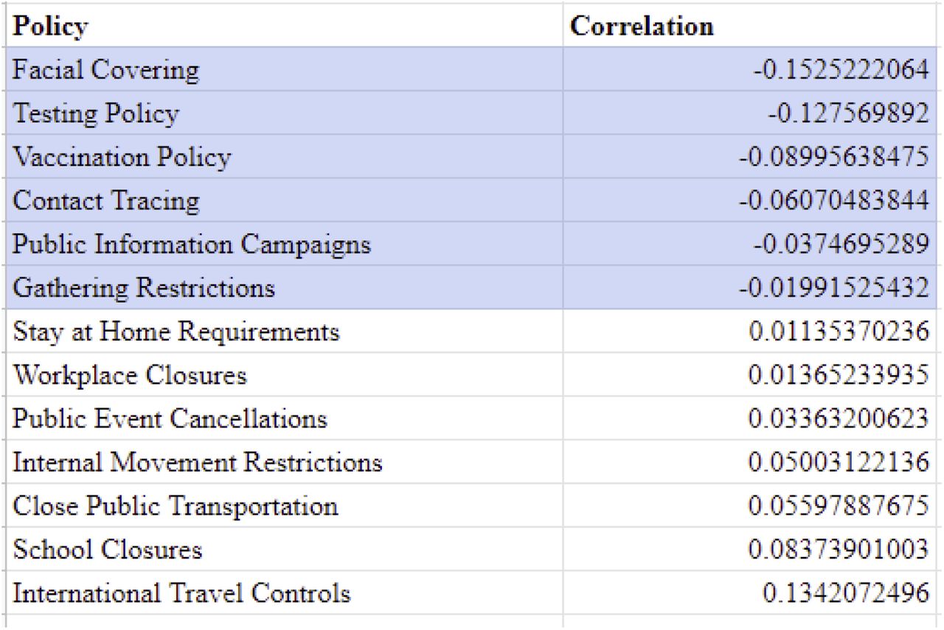Select the value -0.08995638475
Image resolution: width=944 pixels, height=630 pixels.
833,157
